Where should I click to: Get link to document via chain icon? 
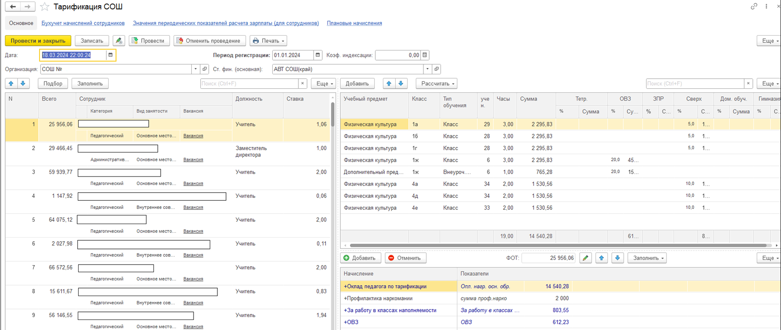click(754, 7)
